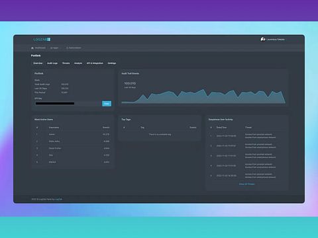Open the API & Integration tab
Viewport: 318px width, 238px height.
[95, 63]
